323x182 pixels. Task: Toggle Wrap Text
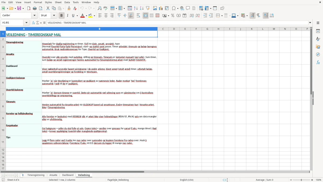click(138, 16)
